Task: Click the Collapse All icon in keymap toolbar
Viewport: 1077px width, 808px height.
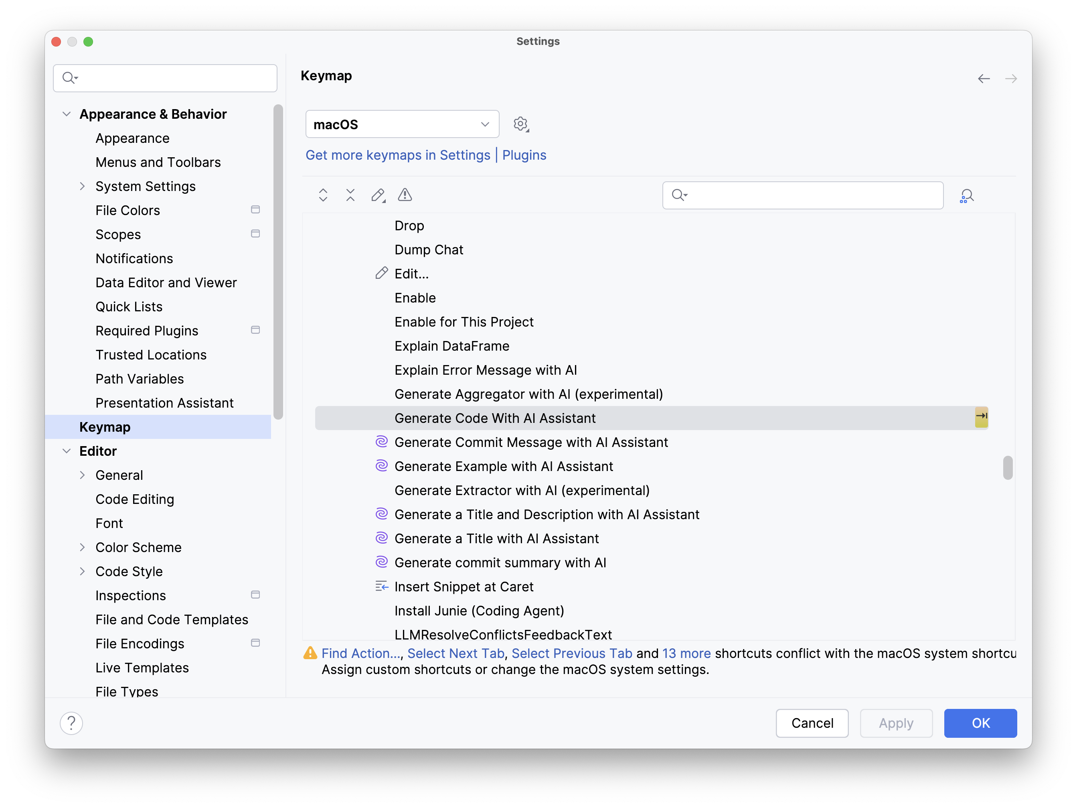Action: tap(350, 195)
